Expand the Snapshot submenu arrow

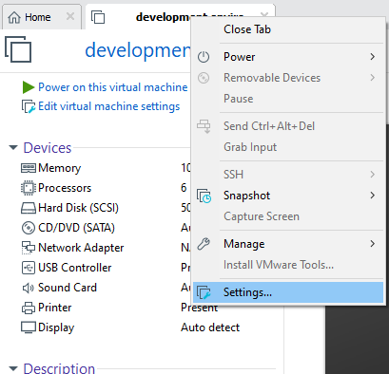tap(373, 196)
